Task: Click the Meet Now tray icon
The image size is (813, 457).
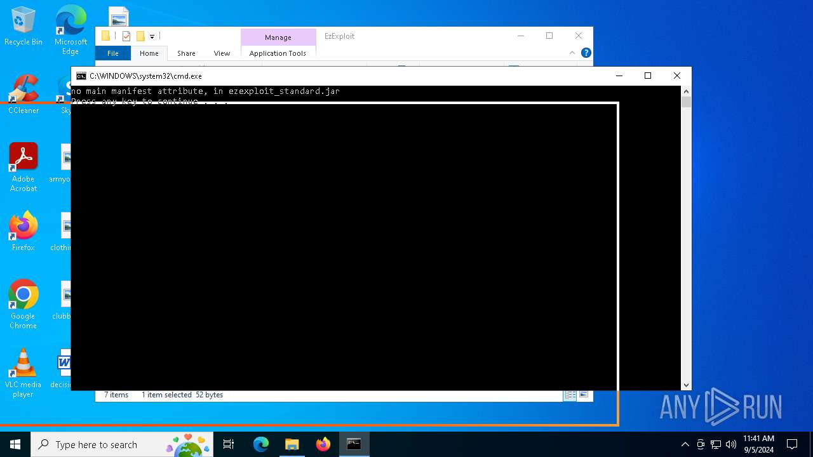Action: point(701,444)
